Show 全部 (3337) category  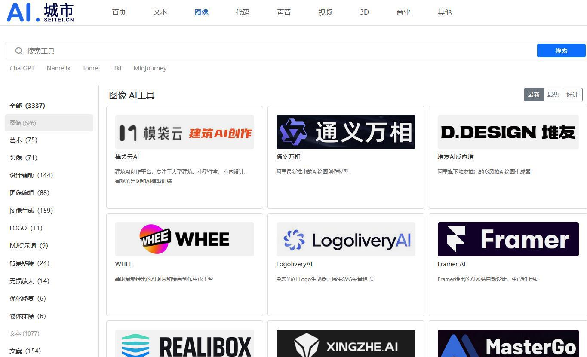click(x=28, y=106)
